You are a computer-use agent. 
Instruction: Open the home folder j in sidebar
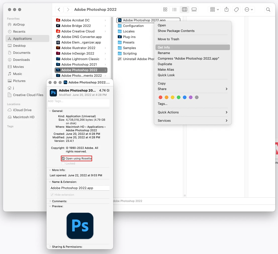pos(27,88)
